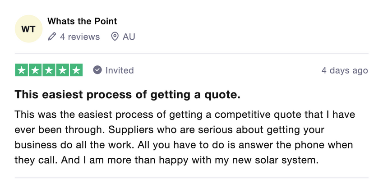
Task: Click the first green rating star
Action: (22, 70)
